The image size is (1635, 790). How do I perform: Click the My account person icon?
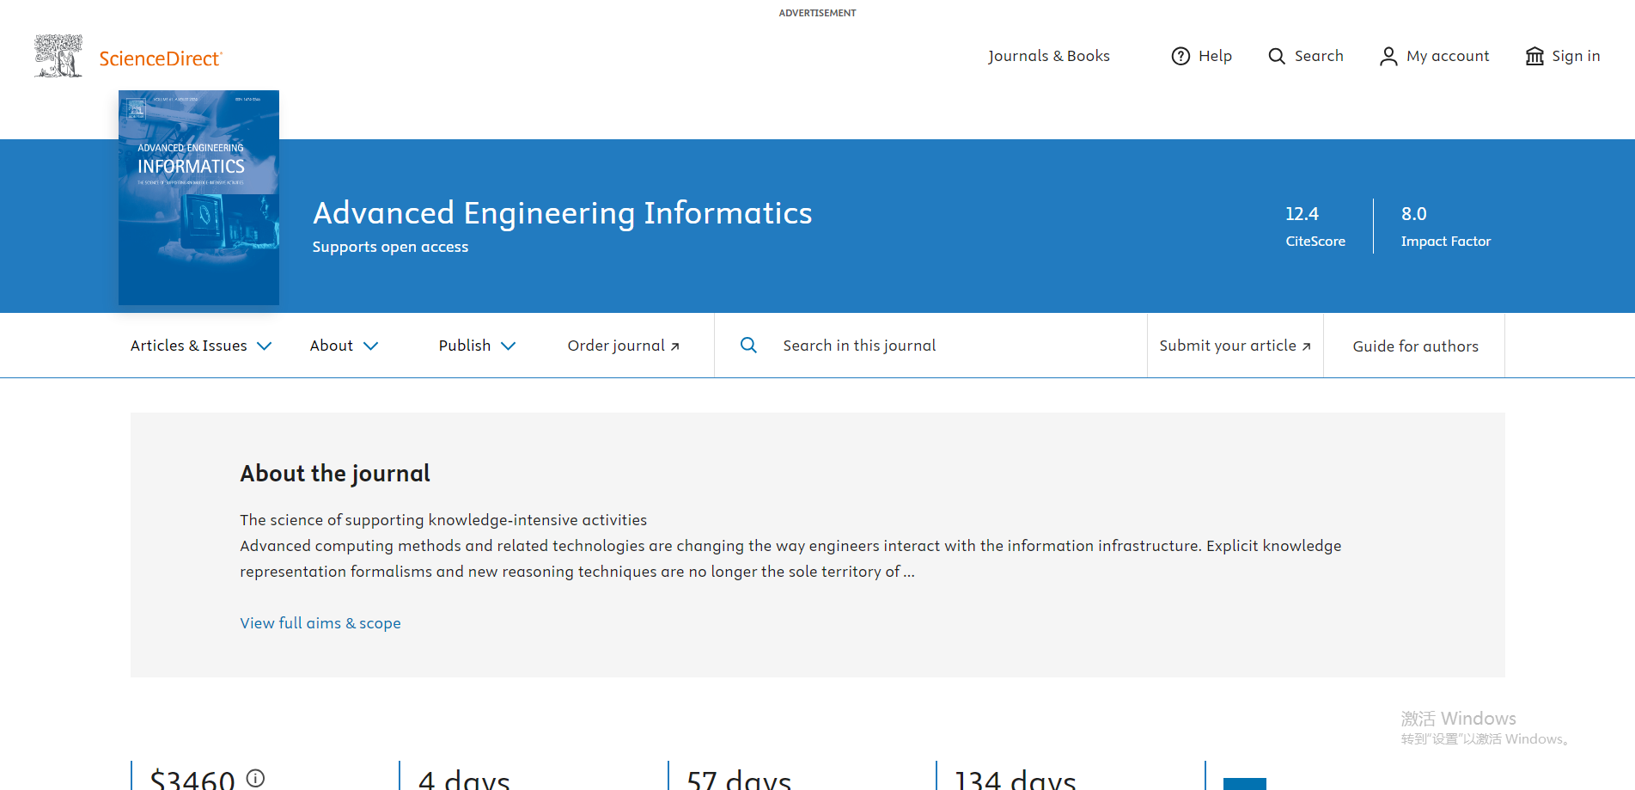click(x=1388, y=56)
